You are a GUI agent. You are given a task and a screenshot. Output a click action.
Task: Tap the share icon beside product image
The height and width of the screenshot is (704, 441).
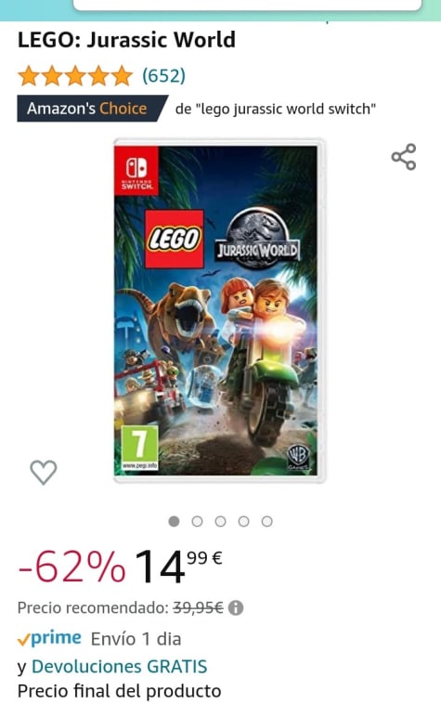click(404, 157)
